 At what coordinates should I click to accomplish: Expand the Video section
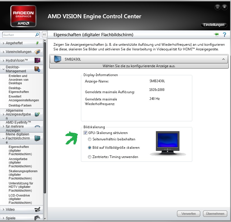[x=3, y=210]
